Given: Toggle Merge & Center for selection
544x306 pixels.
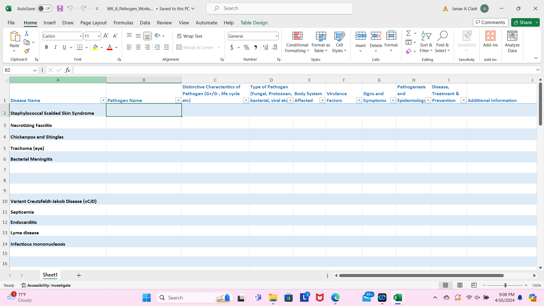Looking at the screenshot, I should (195, 47).
